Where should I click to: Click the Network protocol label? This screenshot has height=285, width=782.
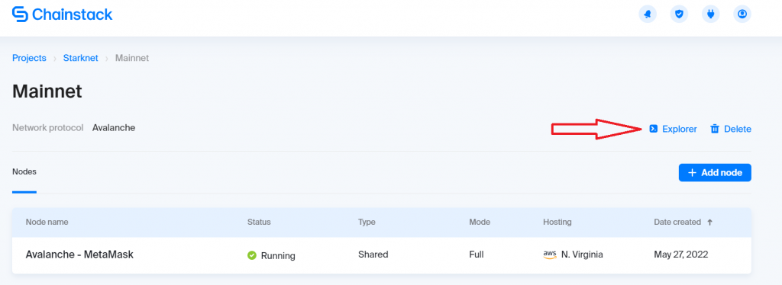tap(47, 128)
